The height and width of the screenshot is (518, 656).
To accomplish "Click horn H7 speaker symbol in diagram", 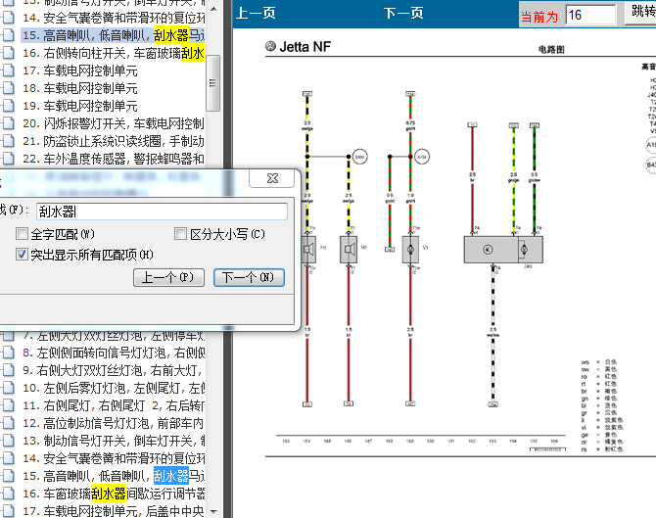I will pyautogui.click(x=349, y=250).
